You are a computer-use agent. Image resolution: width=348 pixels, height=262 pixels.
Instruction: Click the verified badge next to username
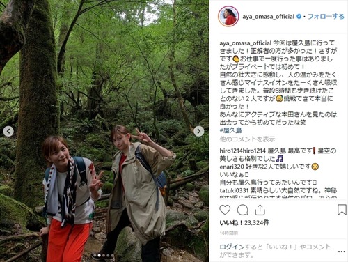[299, 17]
